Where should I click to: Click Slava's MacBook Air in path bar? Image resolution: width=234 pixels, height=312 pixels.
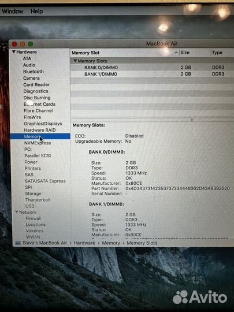point(44,243)
